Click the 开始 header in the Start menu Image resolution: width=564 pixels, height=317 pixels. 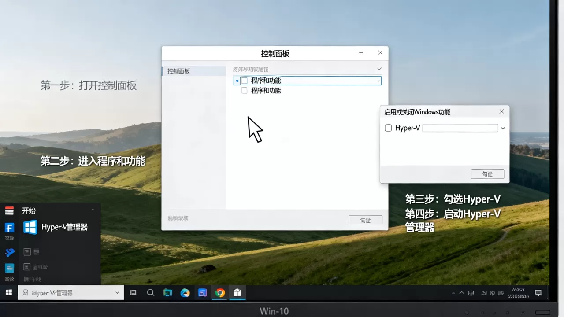(x=29, y=211)
